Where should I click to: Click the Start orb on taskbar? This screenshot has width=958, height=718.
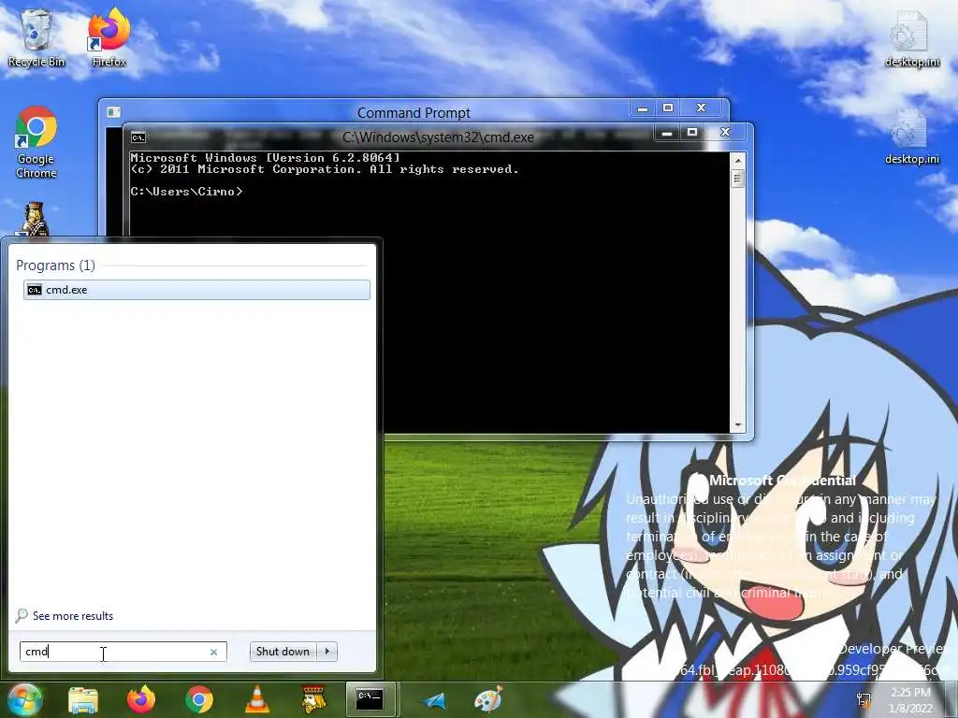24,699
